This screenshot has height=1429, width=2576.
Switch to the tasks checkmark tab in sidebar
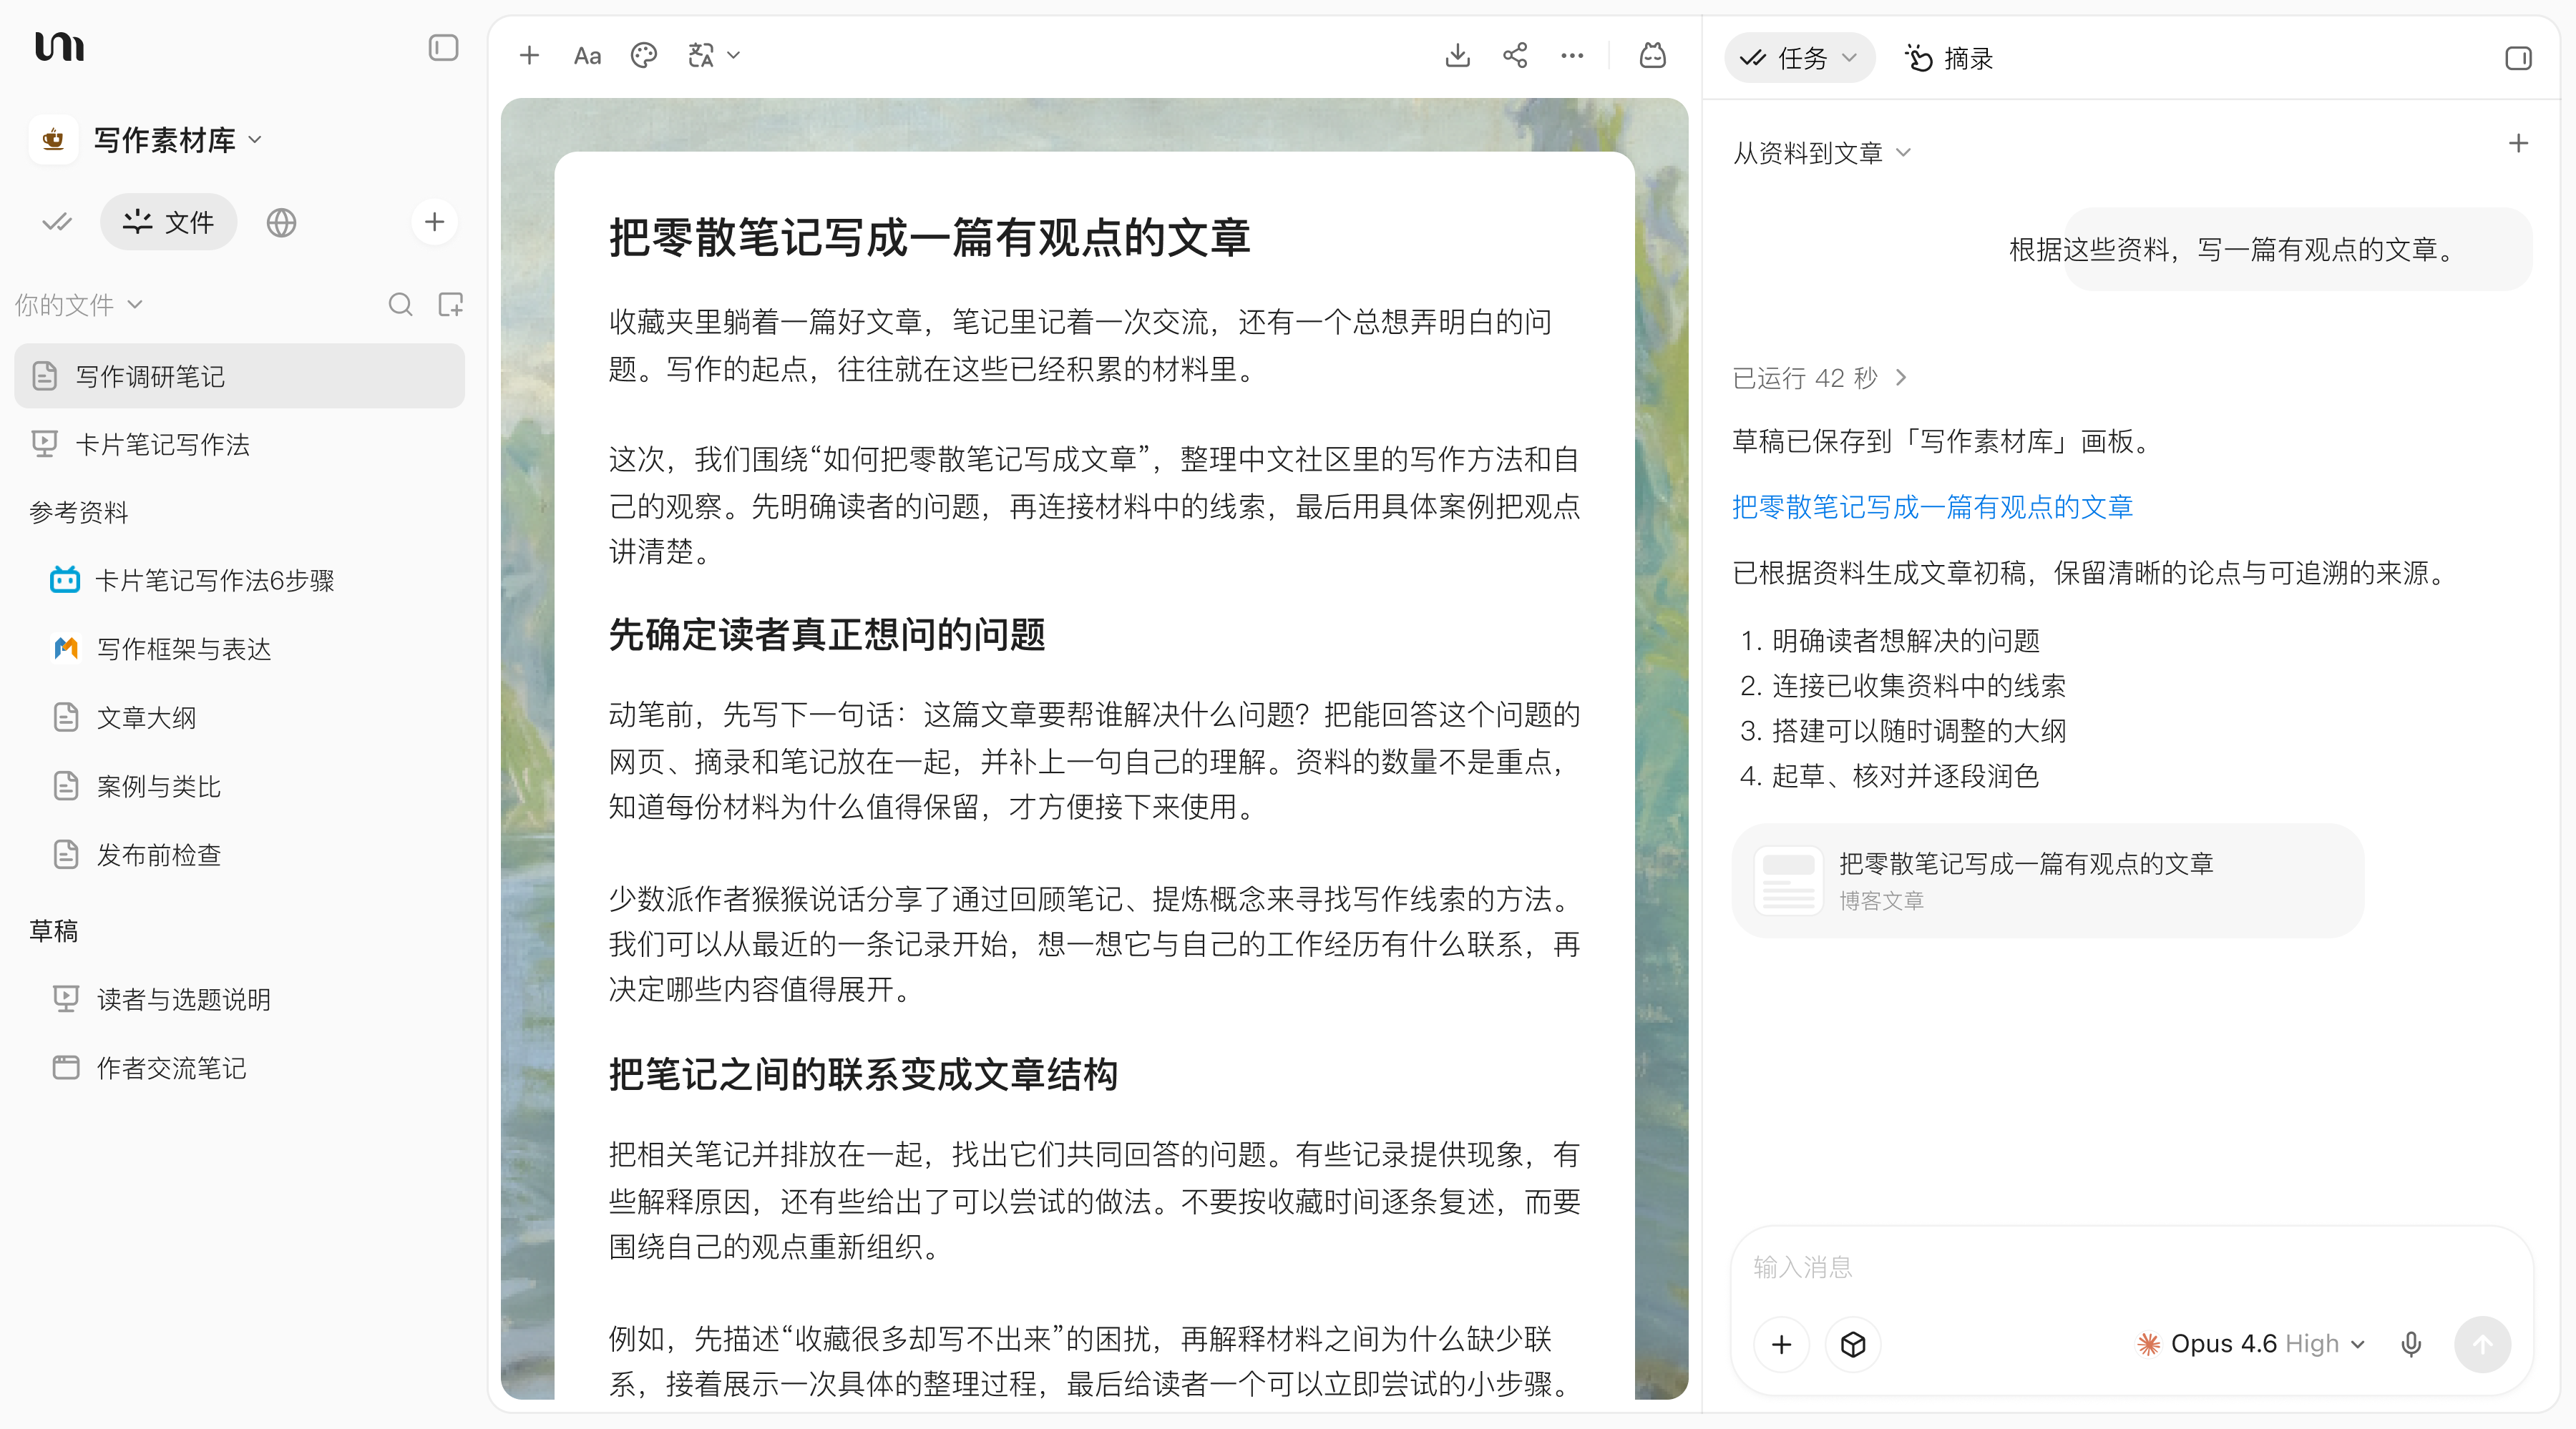click(57, 222)
